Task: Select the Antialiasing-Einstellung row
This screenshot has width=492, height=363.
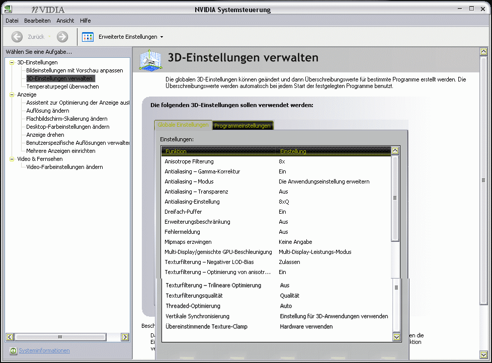Action: click(x=276, y=202)
